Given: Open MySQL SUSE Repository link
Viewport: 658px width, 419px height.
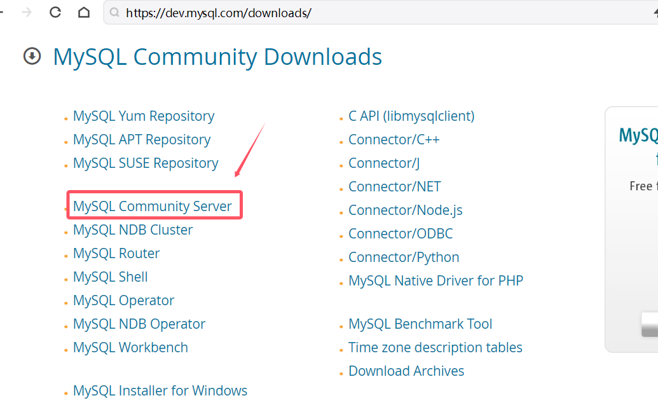Looking at the screenshot, I should tap(146, 163).
